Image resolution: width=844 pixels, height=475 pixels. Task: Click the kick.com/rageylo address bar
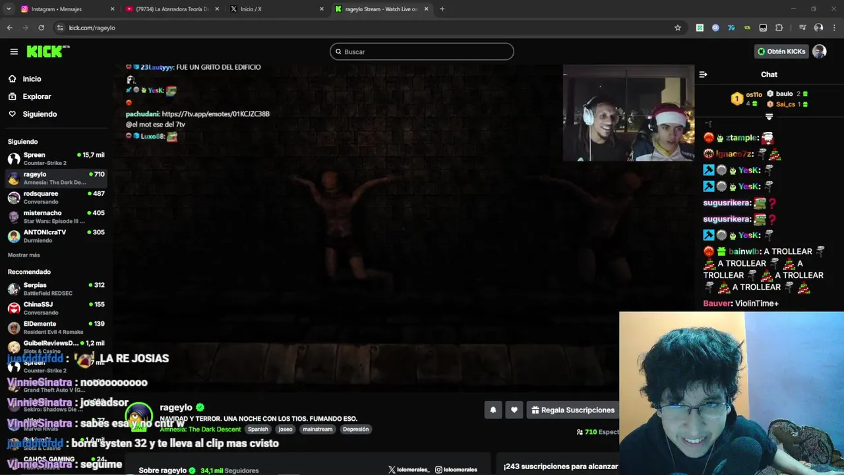pos(369,28)
